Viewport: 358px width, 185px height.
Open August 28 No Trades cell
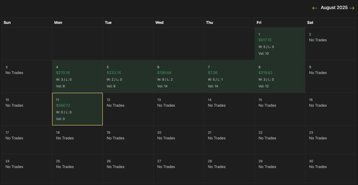[229, 169]
